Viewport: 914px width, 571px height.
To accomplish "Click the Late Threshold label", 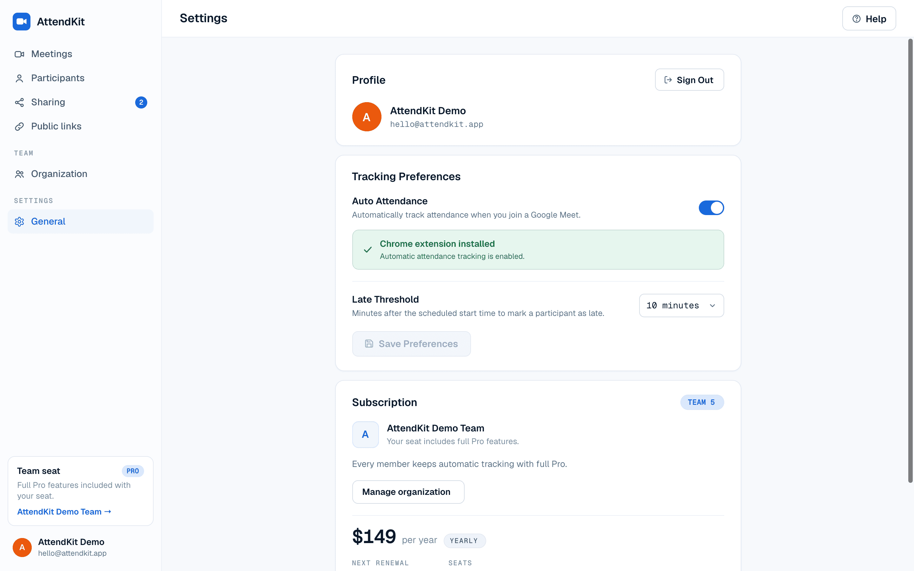I will 385,299.
